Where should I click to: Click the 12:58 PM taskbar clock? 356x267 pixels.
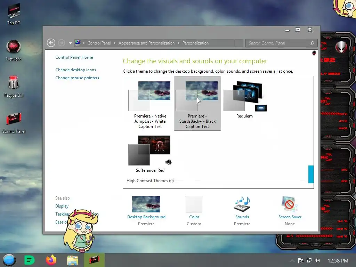click(338, 261)
